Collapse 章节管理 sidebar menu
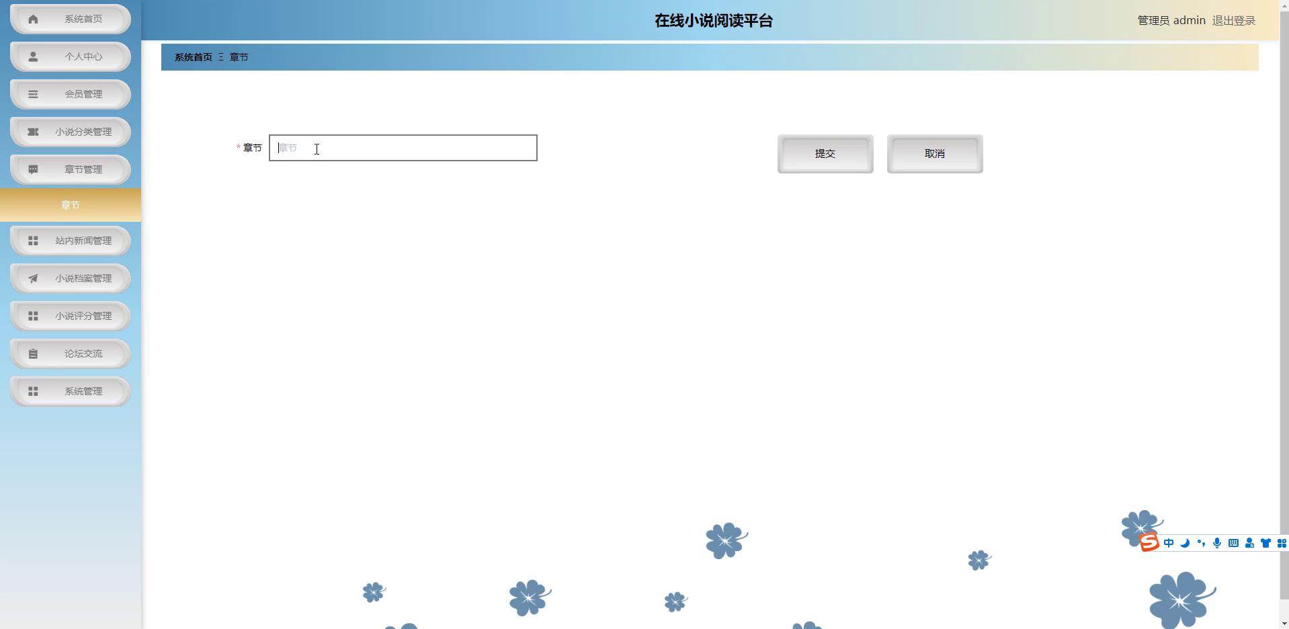Screen dimensions: 1289x629 tap(71, 169)
